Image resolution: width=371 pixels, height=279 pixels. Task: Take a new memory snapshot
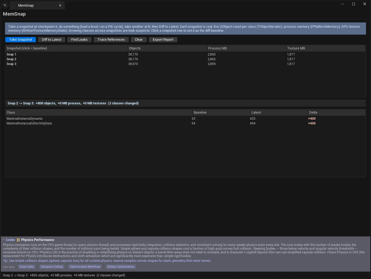point(21,40)
